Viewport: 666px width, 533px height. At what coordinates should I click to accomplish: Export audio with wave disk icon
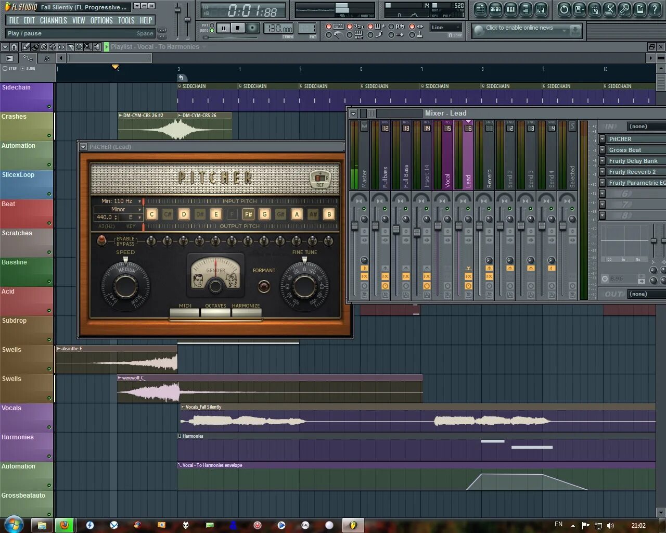click(x=595, y=9)
